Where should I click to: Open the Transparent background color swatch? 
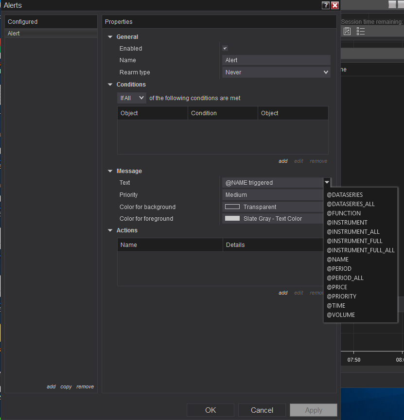[232, 207]
